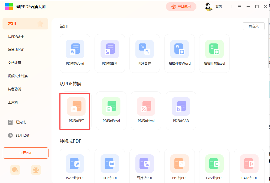Image resolution: width=270 pixels, height=183 pixels.
Task: Click the highlighted PDF转PPT tile
Action: click(75, 111)
